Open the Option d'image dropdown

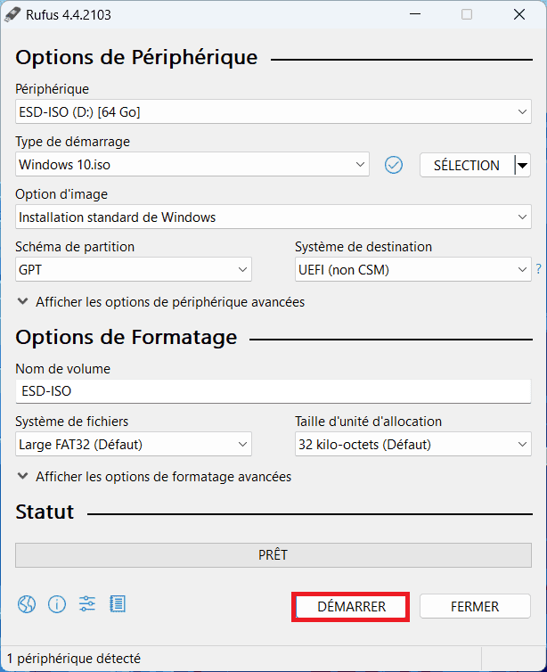pos(273,217)
